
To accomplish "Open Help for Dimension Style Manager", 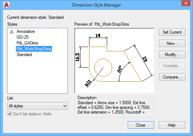I will [x=172, y=125].
